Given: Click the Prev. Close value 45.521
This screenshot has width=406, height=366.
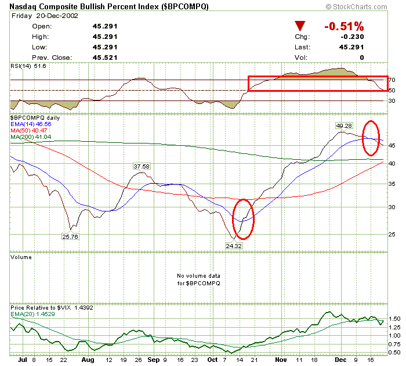Looking at the screenshot, I should pos(105,58).
